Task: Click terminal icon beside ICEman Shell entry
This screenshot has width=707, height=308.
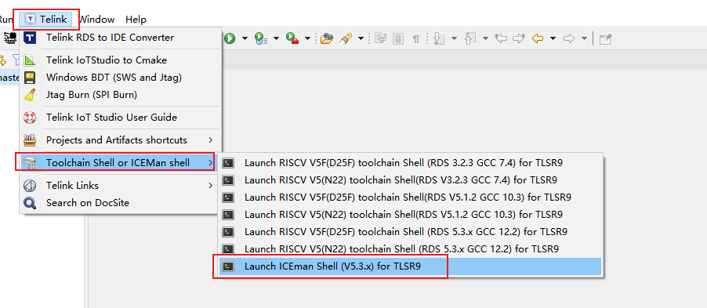Action: click(229, 266)
